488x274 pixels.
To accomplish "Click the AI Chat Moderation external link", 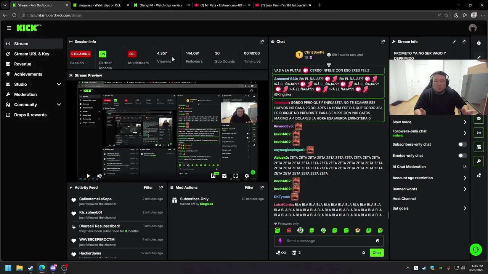I will [x=465, y=167].
